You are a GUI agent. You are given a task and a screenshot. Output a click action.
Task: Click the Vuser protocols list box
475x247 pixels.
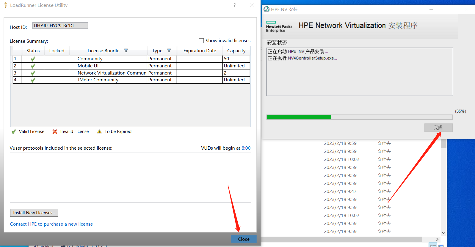coord(130,178)
